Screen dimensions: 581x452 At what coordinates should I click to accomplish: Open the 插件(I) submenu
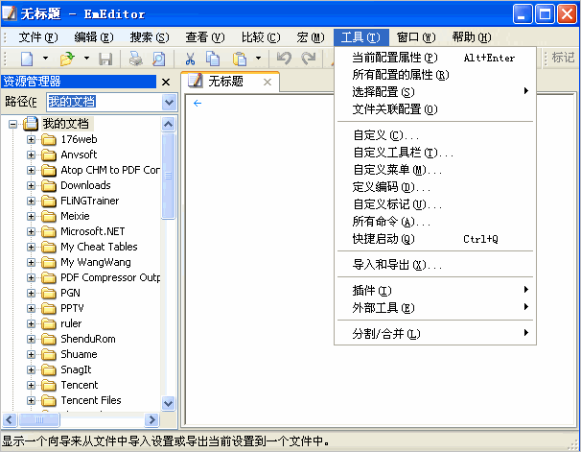435,291
